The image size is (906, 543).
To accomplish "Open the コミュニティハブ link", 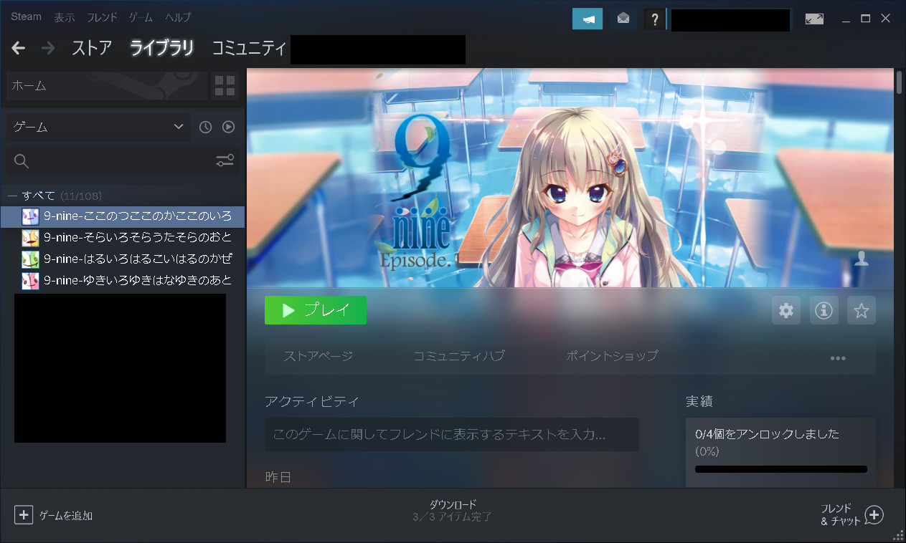I will 459,355.
